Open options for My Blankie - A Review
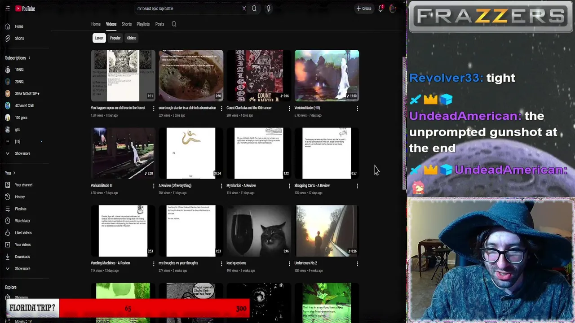575x323 pixels. pyautogui.click(x=289, y=186)
